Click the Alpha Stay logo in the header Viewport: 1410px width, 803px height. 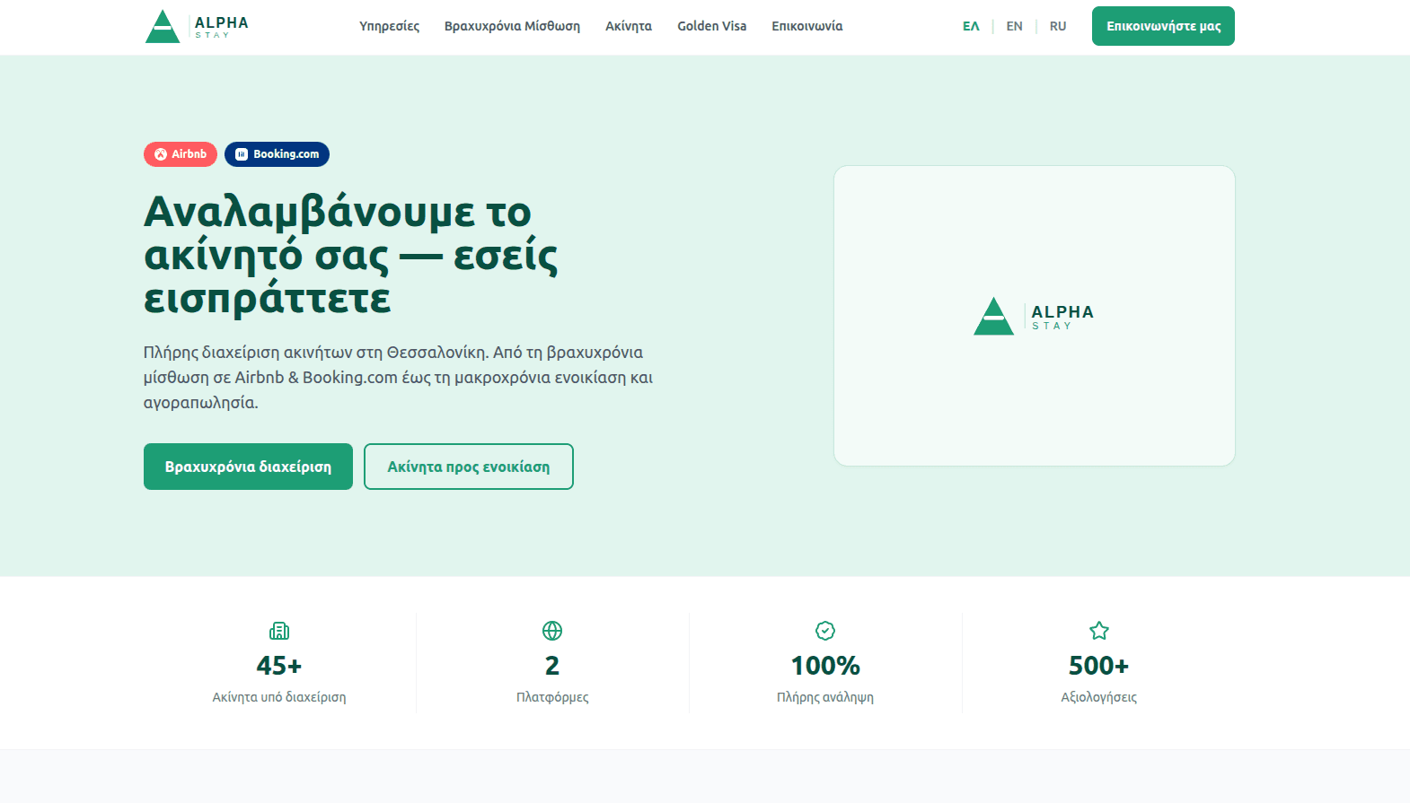pos(197,26)
